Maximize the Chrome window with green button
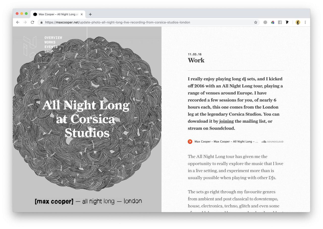This screenshot has width=323, height=229. [x=26, y=14]
